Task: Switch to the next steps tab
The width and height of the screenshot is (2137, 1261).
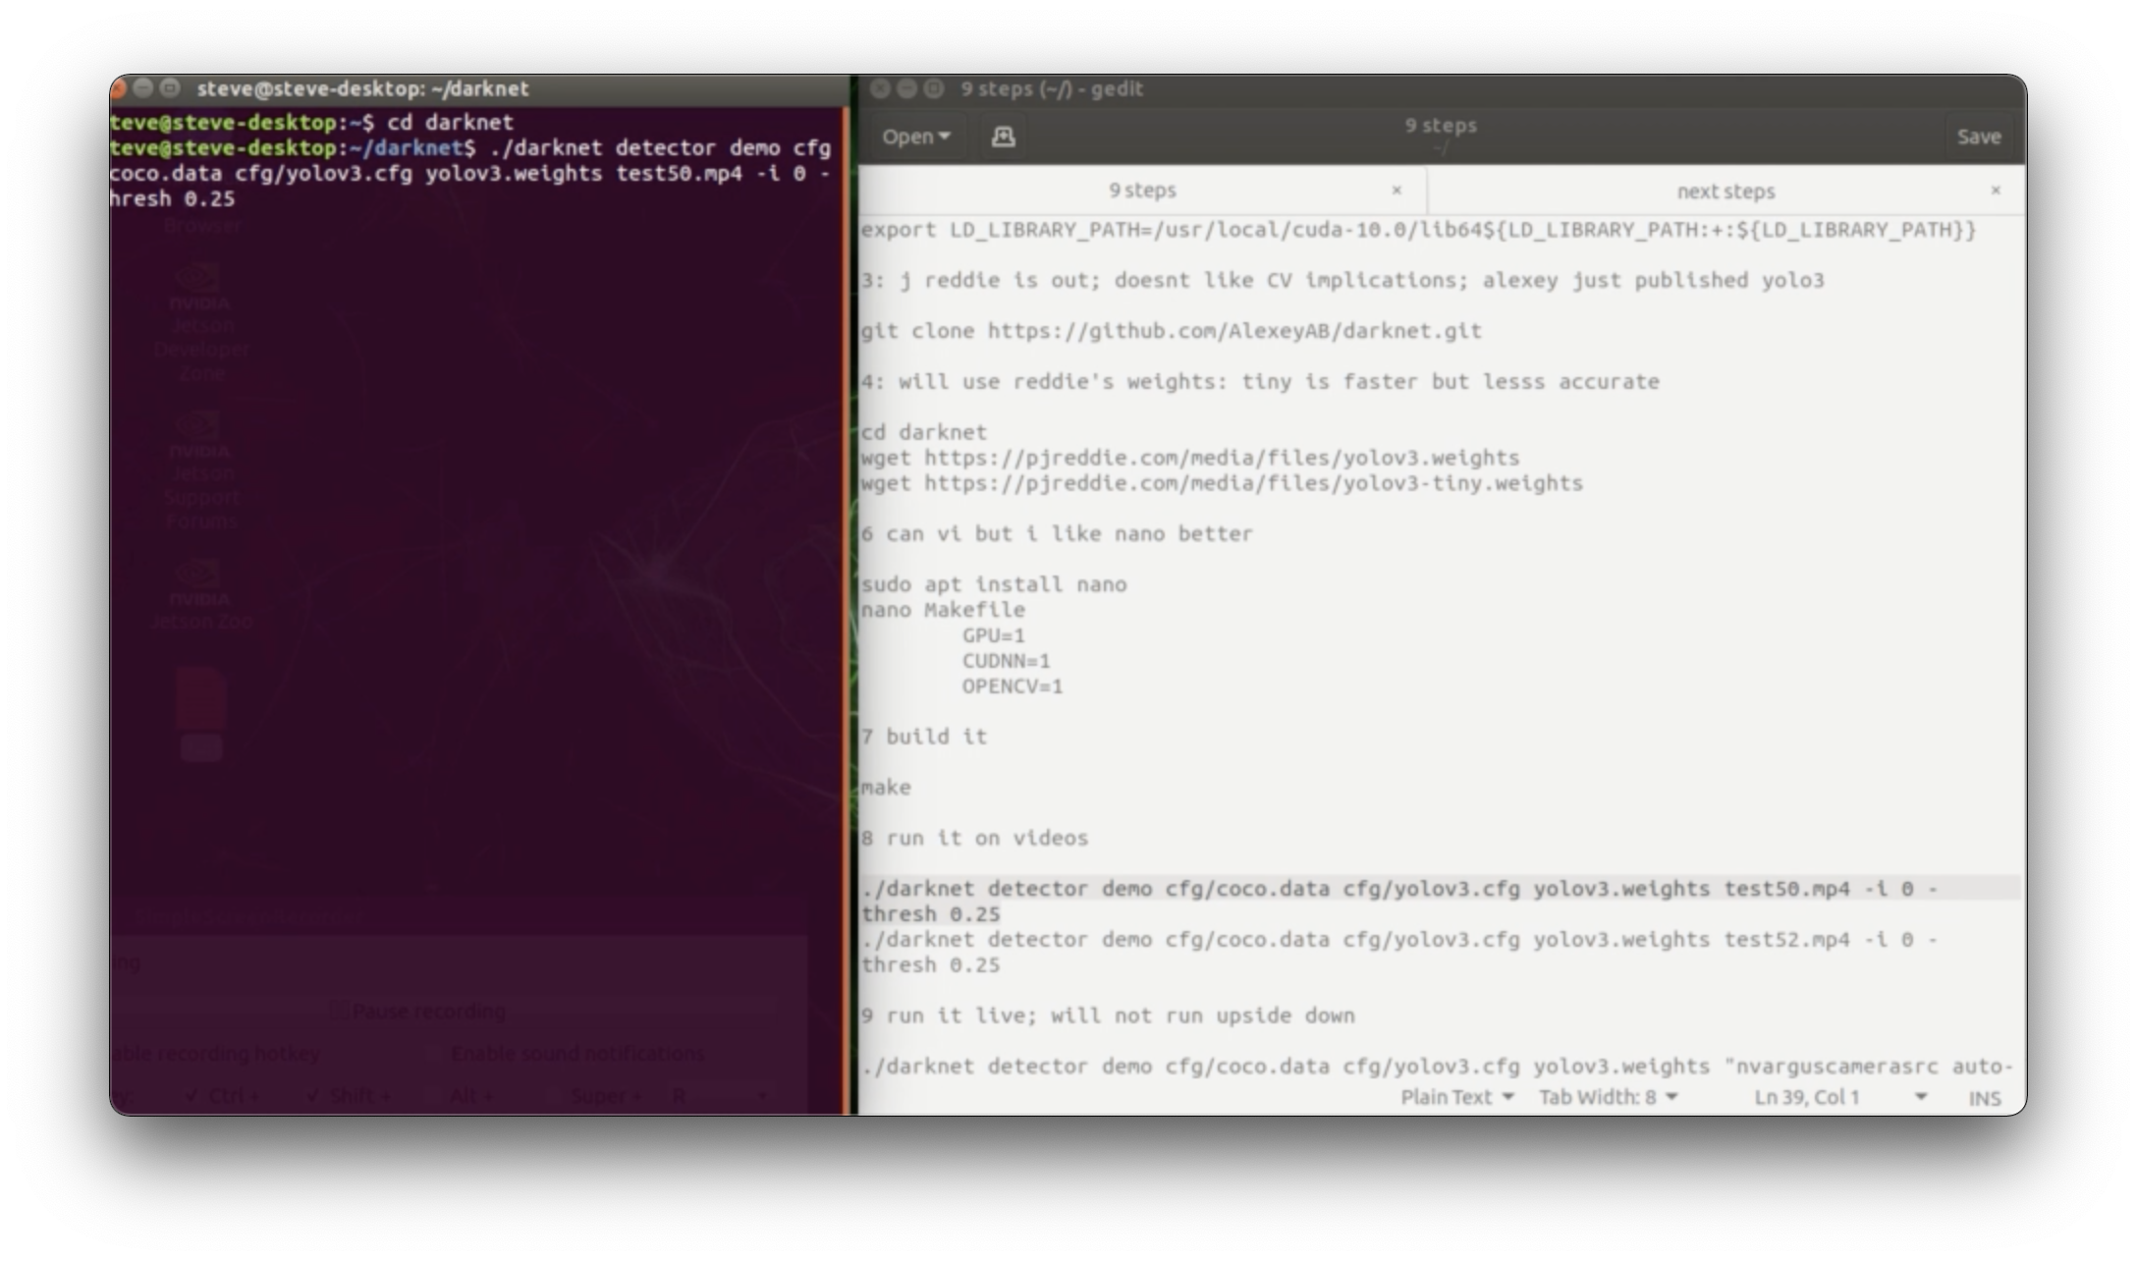Action: [1725, 191]
